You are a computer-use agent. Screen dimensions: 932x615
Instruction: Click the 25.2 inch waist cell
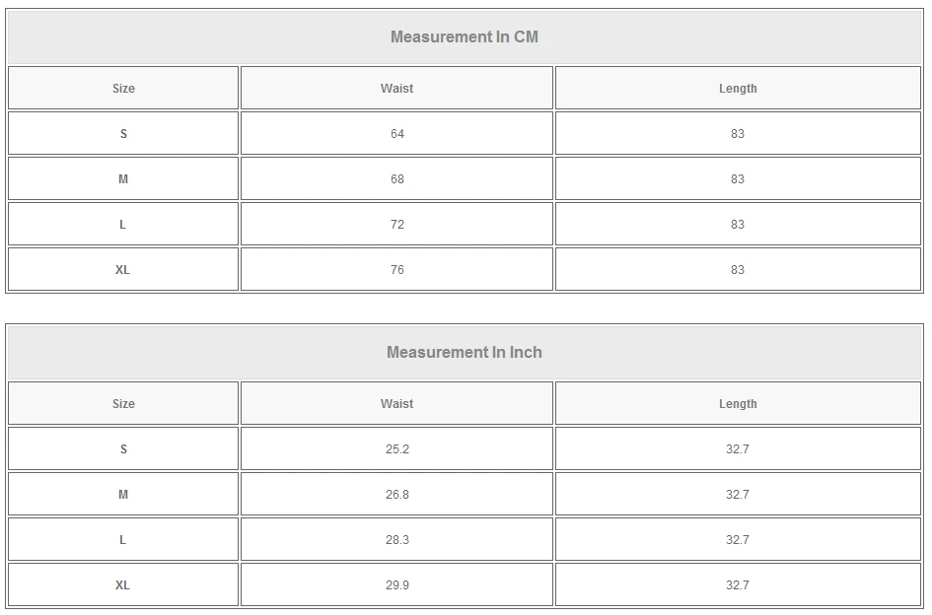[396, 449]
